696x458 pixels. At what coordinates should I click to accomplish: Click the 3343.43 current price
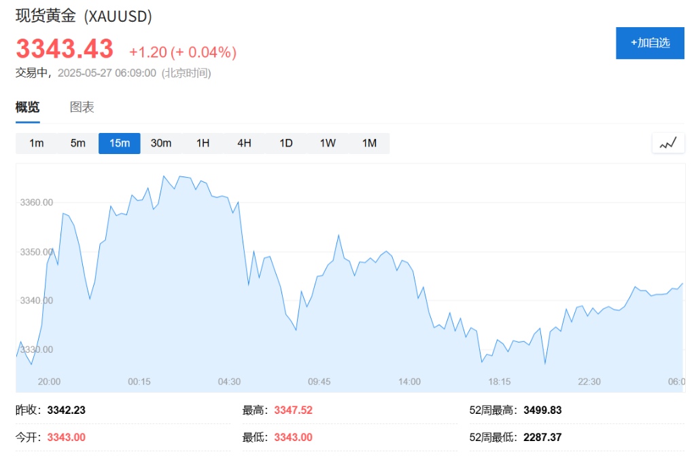65,50
